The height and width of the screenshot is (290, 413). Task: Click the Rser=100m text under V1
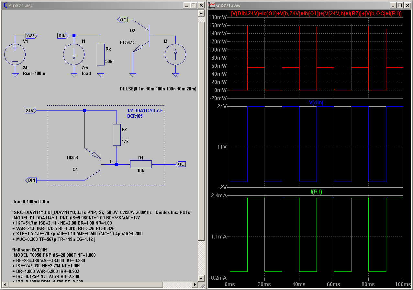point(34,74)
